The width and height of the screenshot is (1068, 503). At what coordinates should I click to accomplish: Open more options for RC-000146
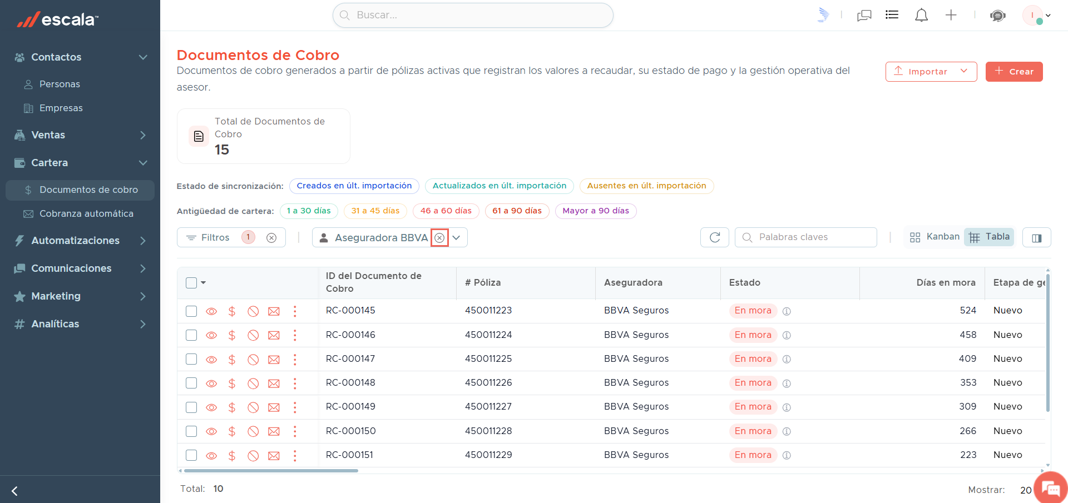click(x=295, y=335)
